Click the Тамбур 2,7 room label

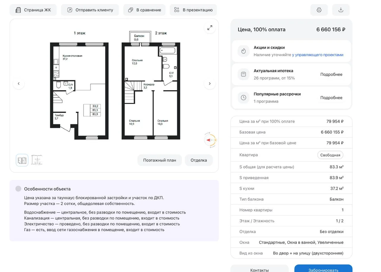tap(59, 117)
